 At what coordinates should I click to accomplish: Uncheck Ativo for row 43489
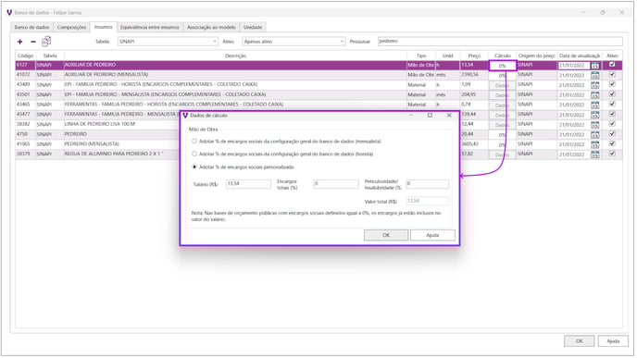[x=612, y=84]
